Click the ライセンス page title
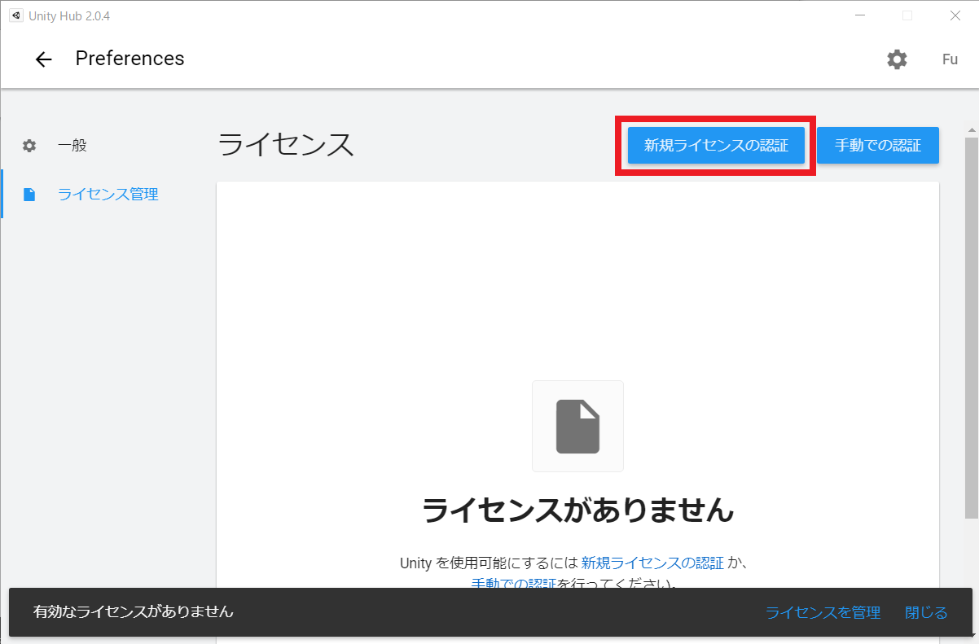The width and height of the screenshot is (979, 644). (286, 145)
